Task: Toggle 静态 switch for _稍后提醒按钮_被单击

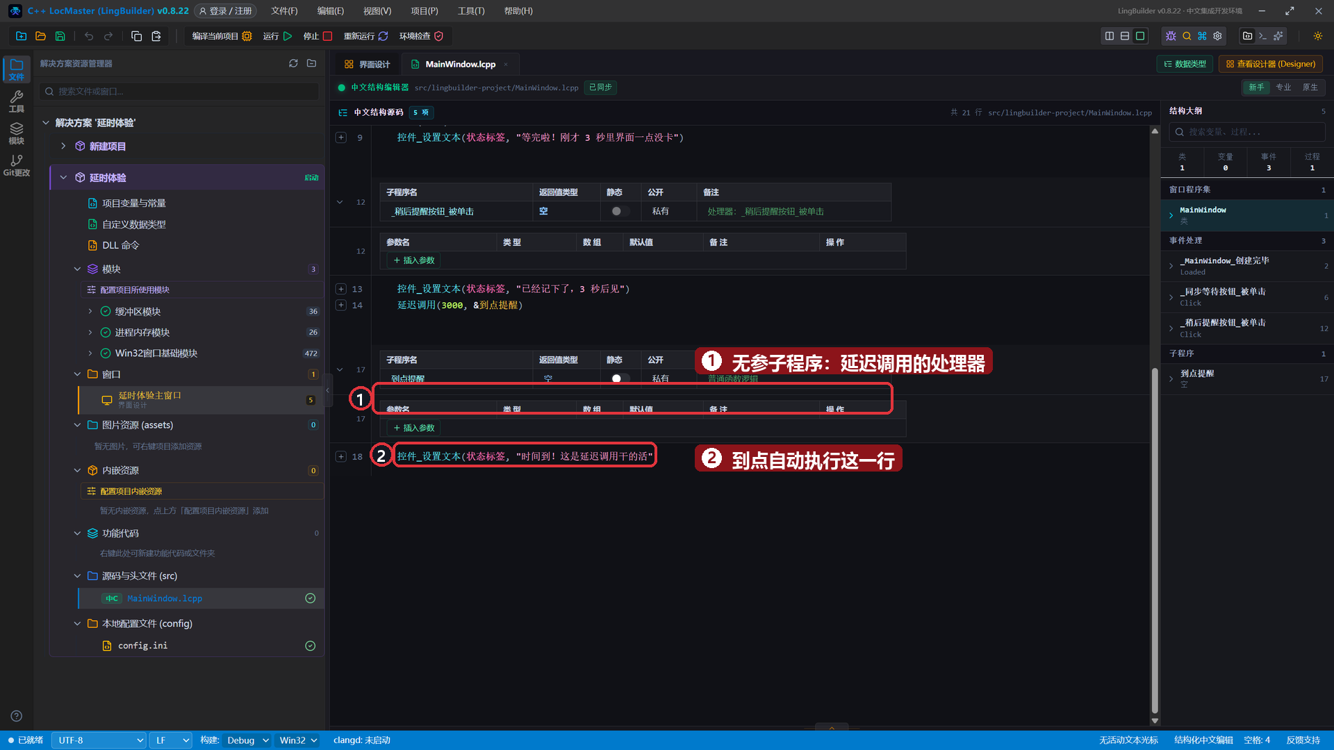Action: pos(620,211)
